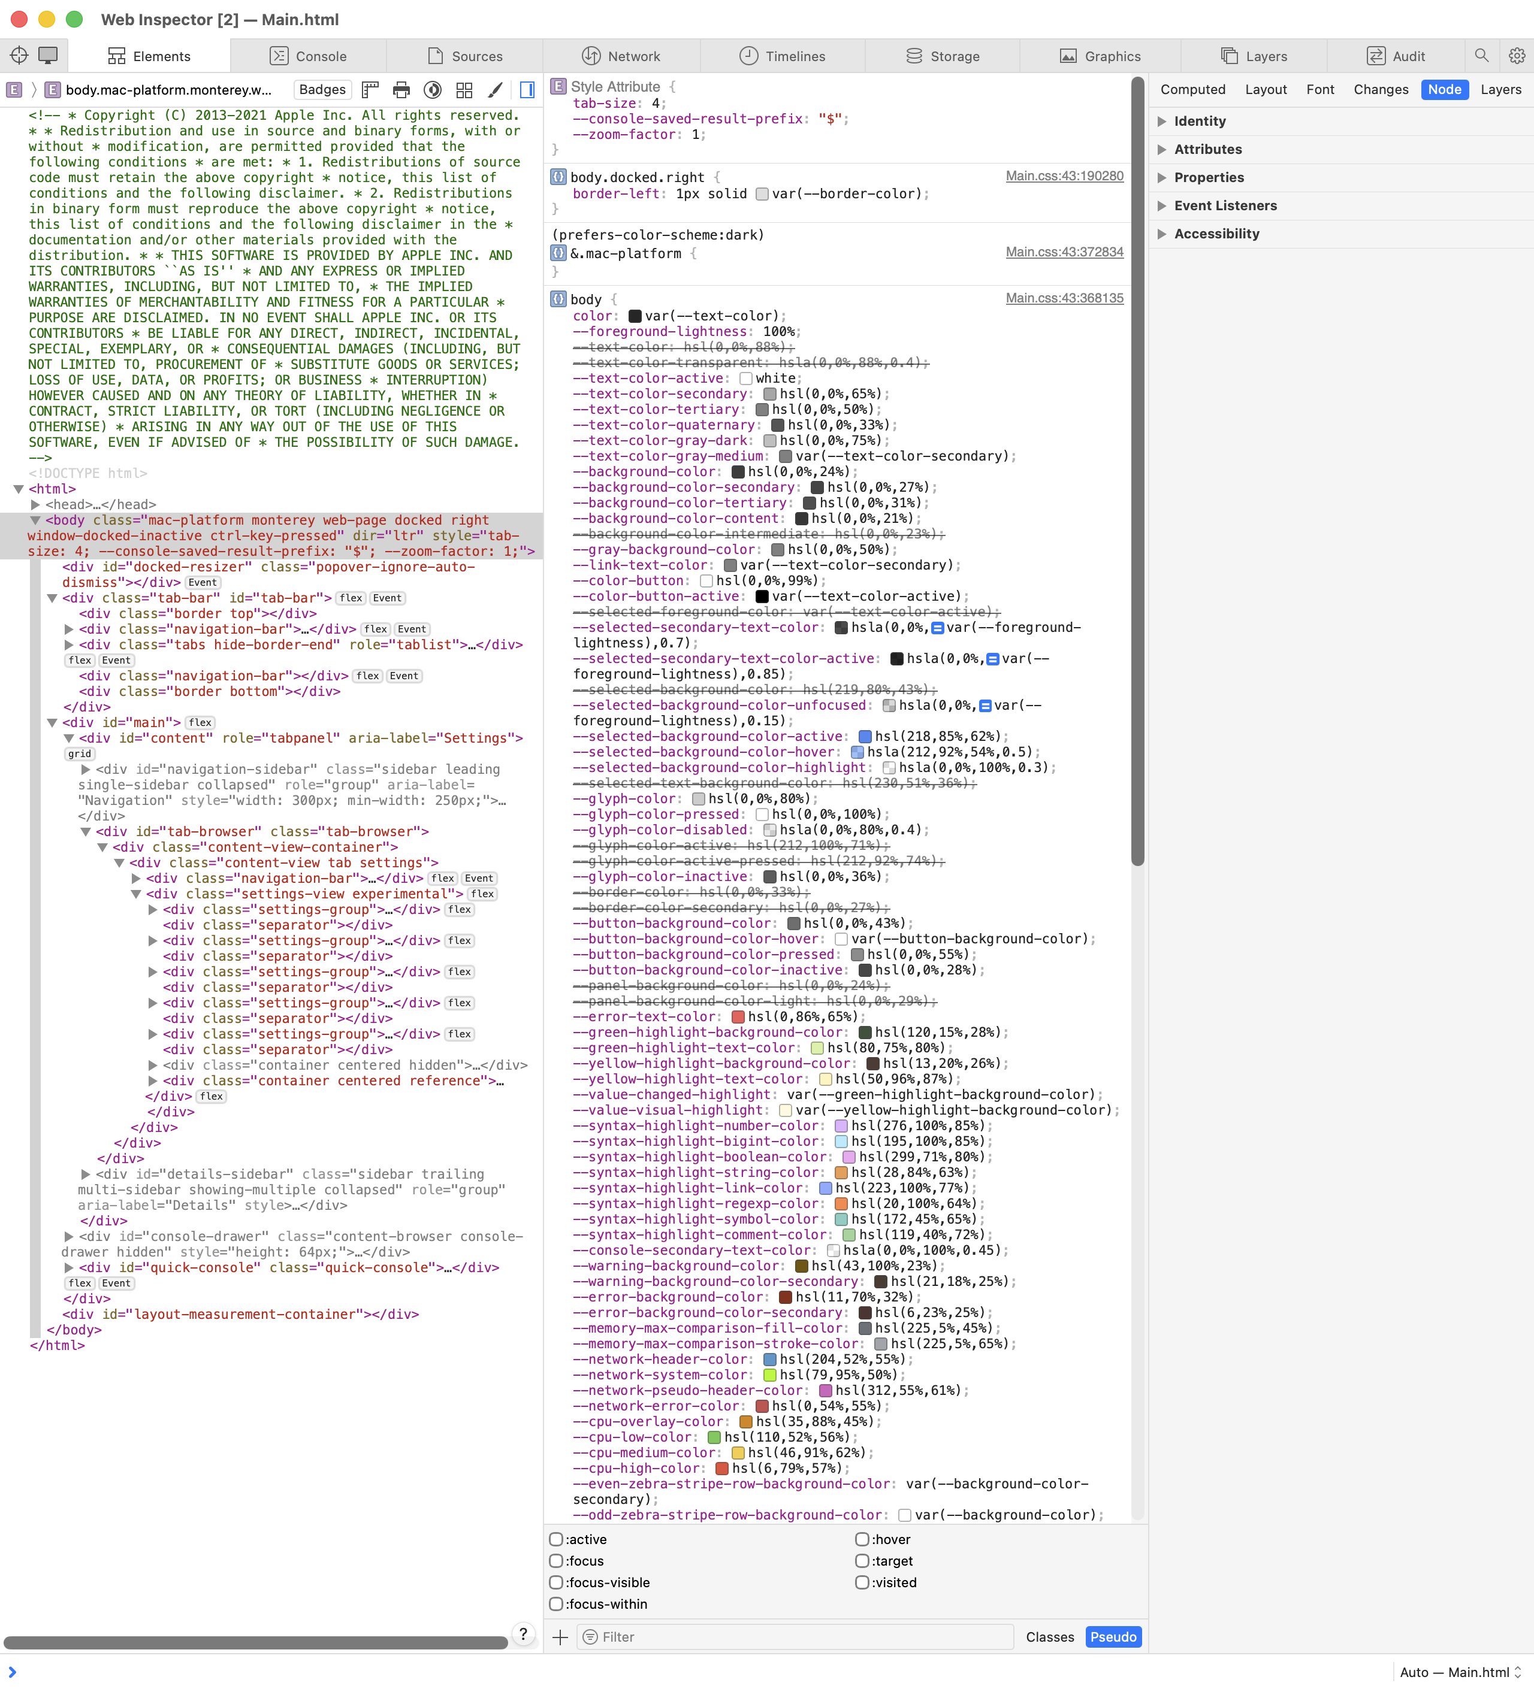Open the Network tab
This screenshot has height=1689, width=1534.
621,56
